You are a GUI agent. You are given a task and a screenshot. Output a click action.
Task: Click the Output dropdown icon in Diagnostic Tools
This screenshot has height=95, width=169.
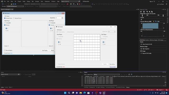click(144, 12)
